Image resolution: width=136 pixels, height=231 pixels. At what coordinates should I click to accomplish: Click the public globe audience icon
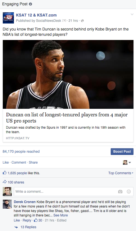[82, 21]
